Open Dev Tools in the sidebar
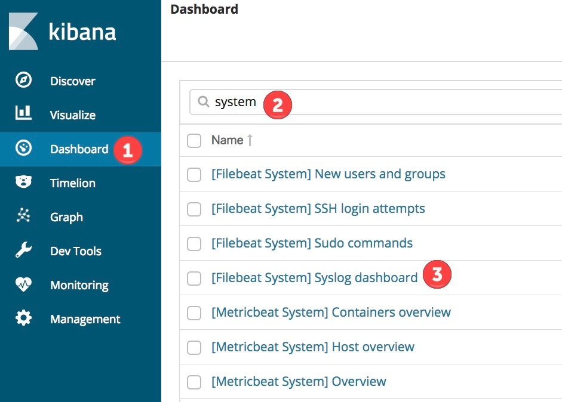562x402 pixels. pos(76,251)
